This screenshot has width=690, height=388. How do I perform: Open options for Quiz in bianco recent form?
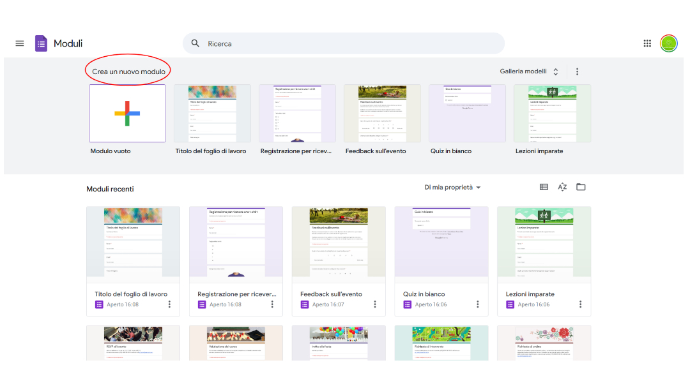pyautogui.click(x=477, y=304)
